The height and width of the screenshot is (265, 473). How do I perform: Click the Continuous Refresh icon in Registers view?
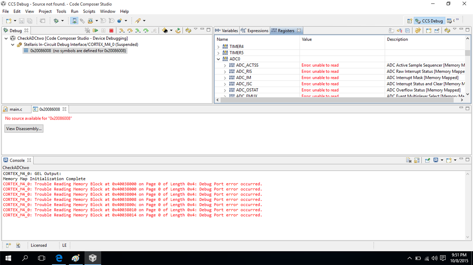pyautogui.click(x=418, y=30)
